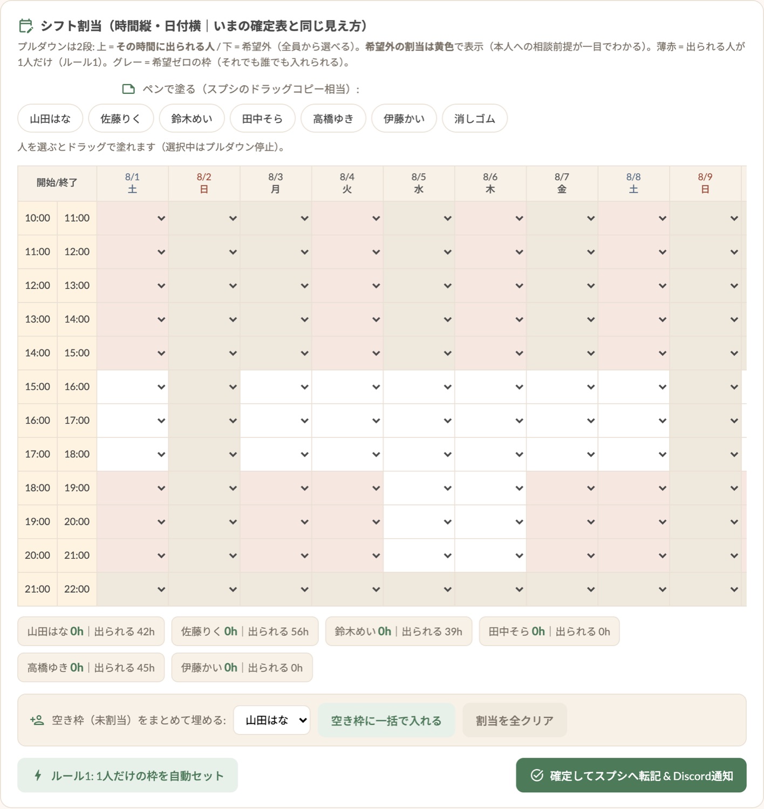Open dropdown for 8/7 at 16:00–17:00
Image resolution: width=764 pixels, height=809 pixels.
[562, 421]
